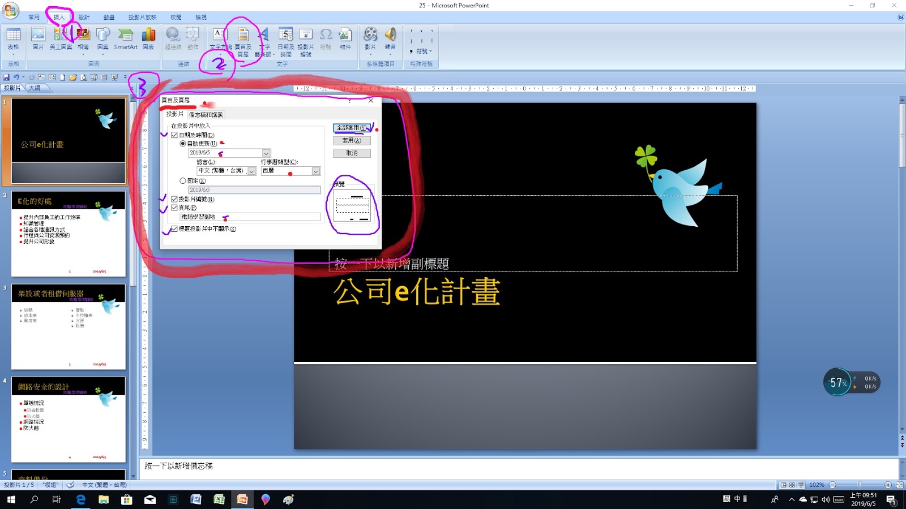Open the 語言 language dropdown
The width and height of the screenshot is (906, 509).
[251, 171]
